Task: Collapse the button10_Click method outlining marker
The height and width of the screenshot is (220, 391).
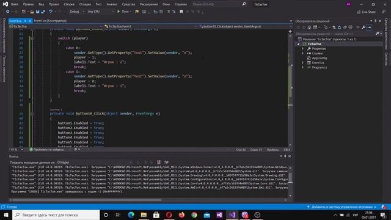Action: (32, 114)
